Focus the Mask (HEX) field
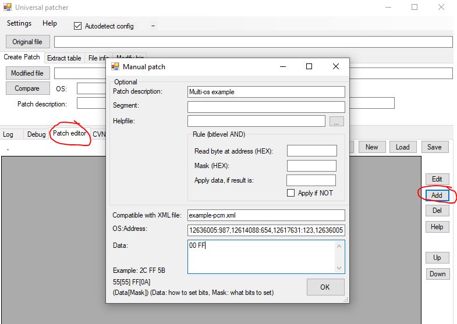457x324 pixels. click(x=311, y=166)
